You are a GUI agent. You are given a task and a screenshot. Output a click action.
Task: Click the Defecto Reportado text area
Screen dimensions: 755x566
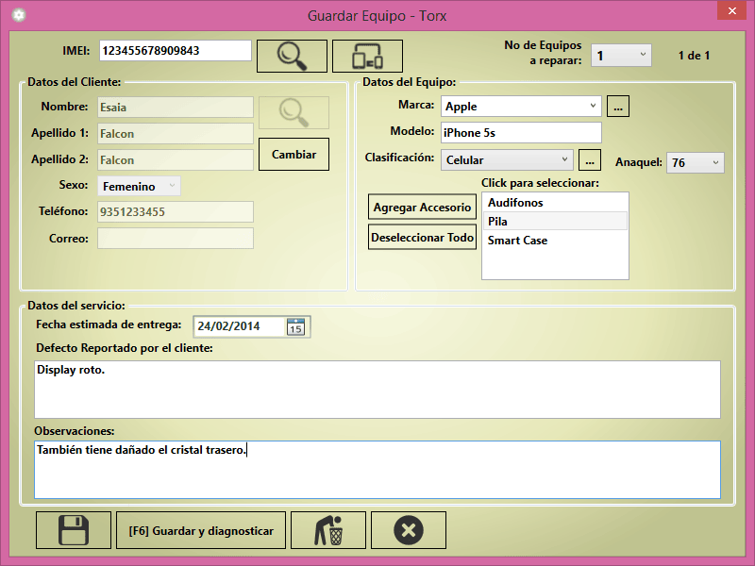coord(377,390)
